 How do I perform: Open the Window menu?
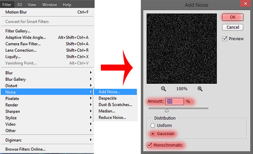point(49,5)
